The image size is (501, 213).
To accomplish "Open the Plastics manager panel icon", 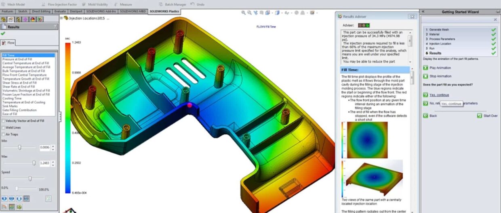I will point(40,19).
